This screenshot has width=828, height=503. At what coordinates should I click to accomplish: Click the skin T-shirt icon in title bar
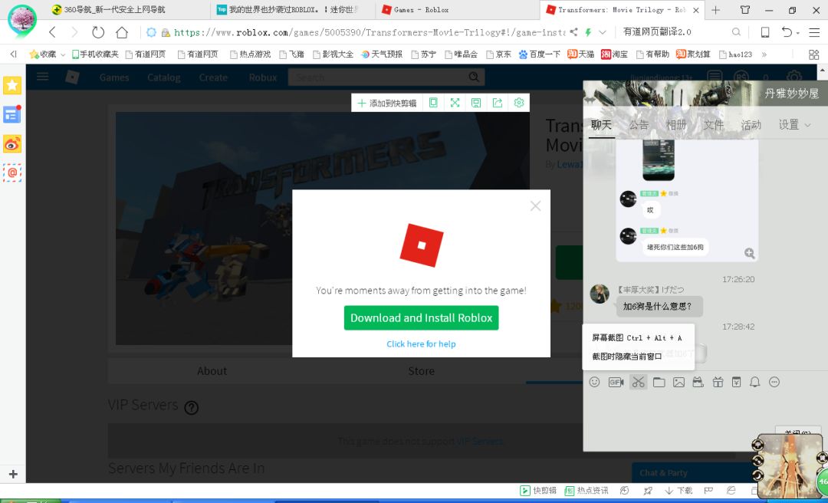745,9
